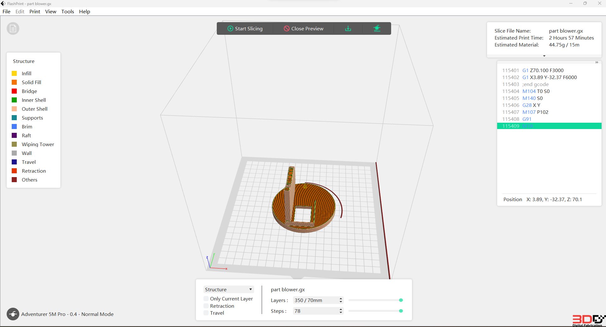This screenshot has width=606, height=327.
Task: Open the Tools menu
Action: point(67,11)
